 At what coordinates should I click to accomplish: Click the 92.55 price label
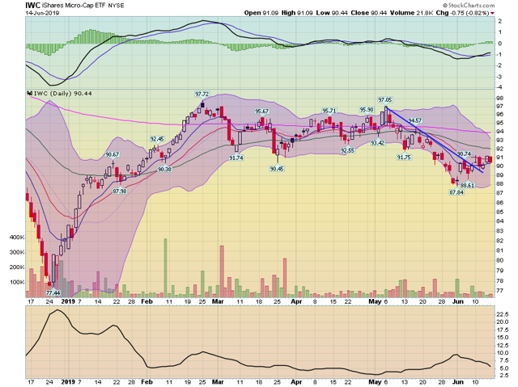347,150
